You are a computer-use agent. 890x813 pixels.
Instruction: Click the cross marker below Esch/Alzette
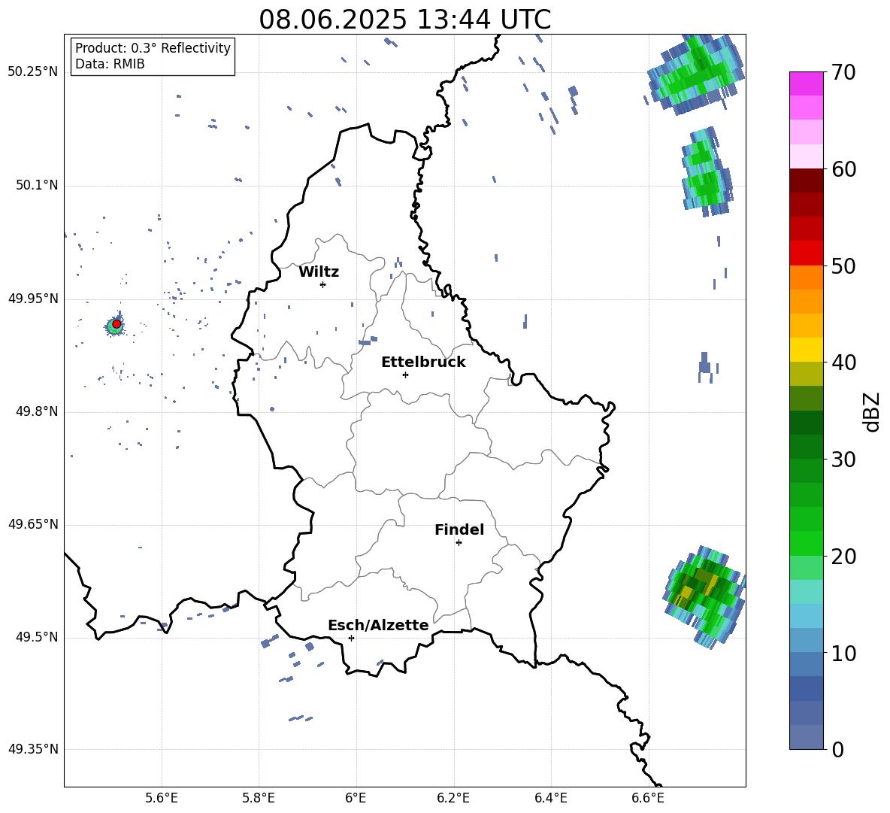click(x=351, y=638)
